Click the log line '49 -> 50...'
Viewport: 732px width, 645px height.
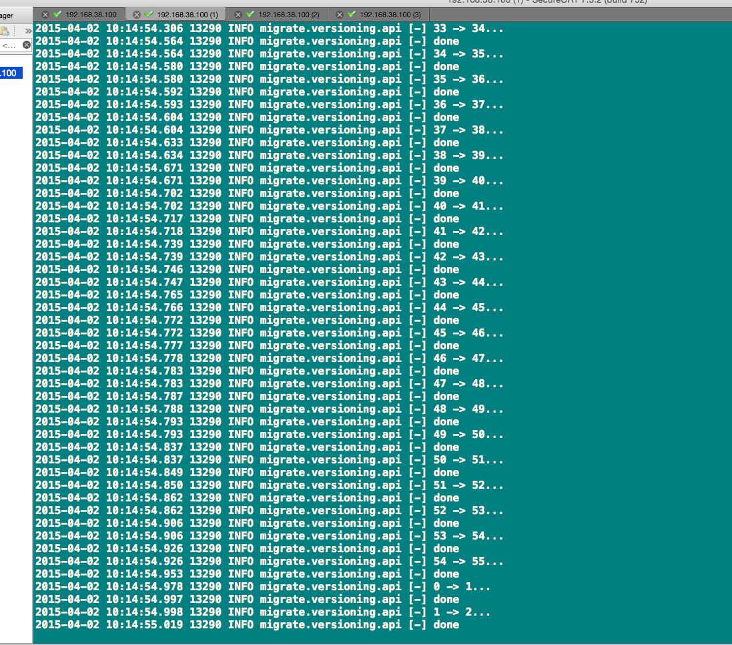coord(270,435)
